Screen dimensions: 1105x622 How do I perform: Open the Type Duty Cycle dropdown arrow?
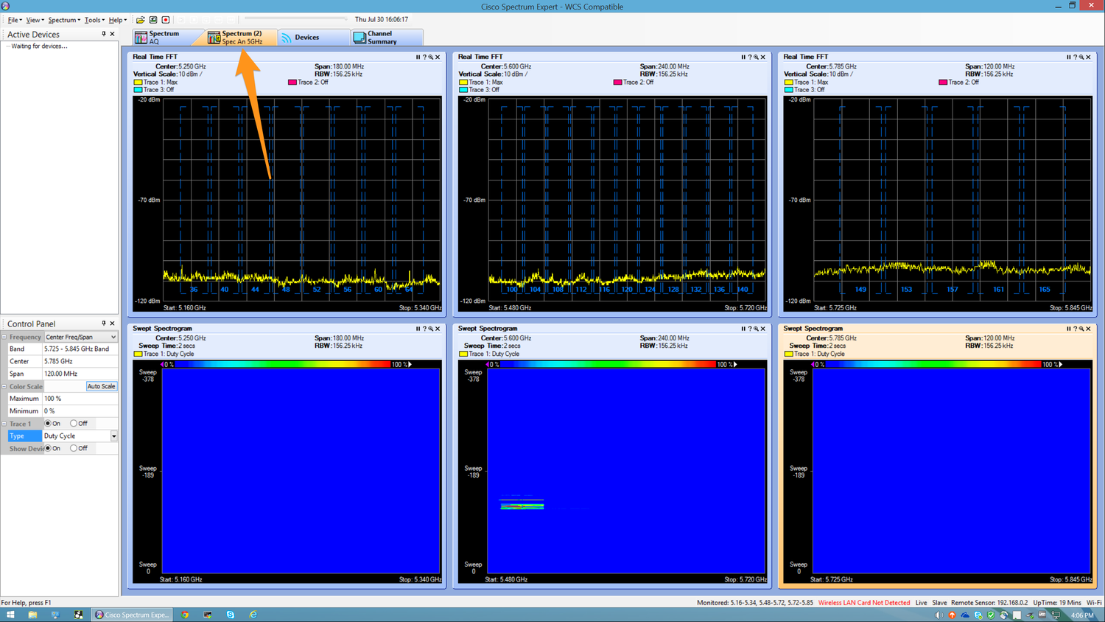coord(114,436)
